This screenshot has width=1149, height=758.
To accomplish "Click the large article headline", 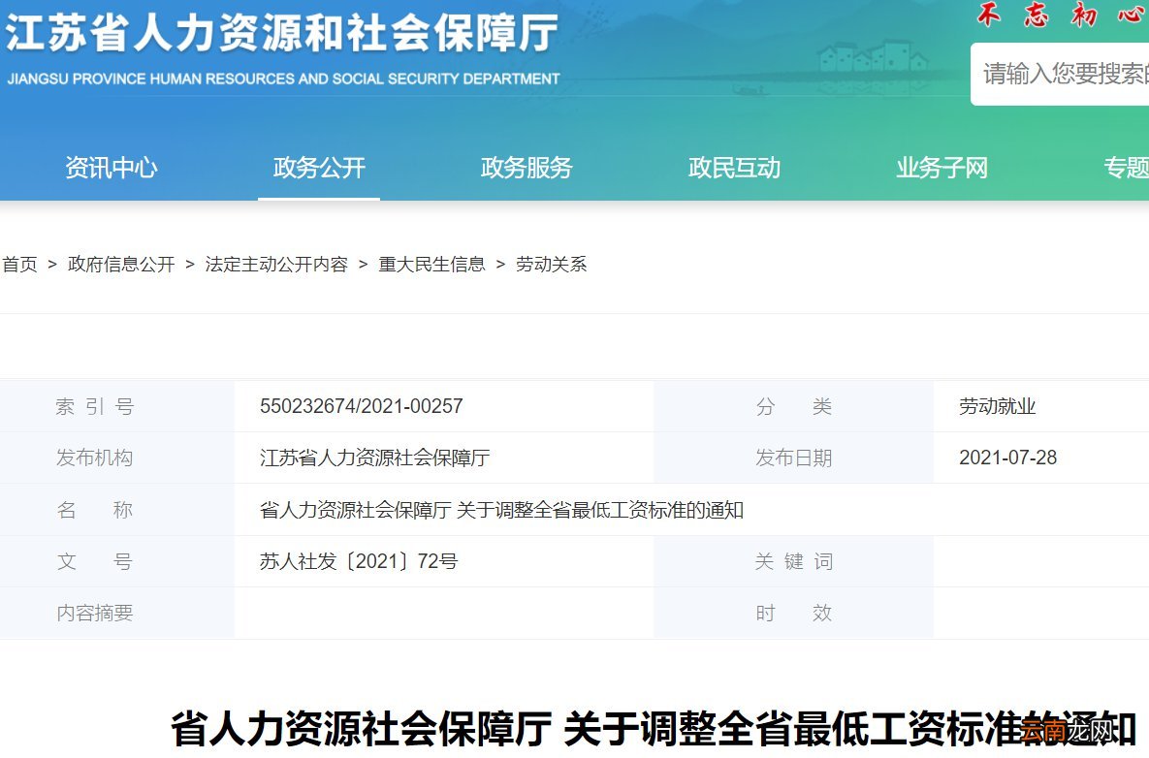I will click(x=653, y=729).
